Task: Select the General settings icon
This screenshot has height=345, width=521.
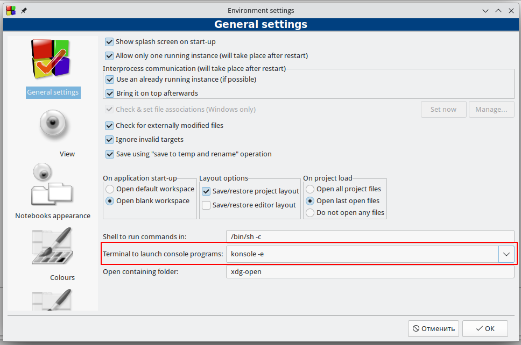Action: coord(53,59)
